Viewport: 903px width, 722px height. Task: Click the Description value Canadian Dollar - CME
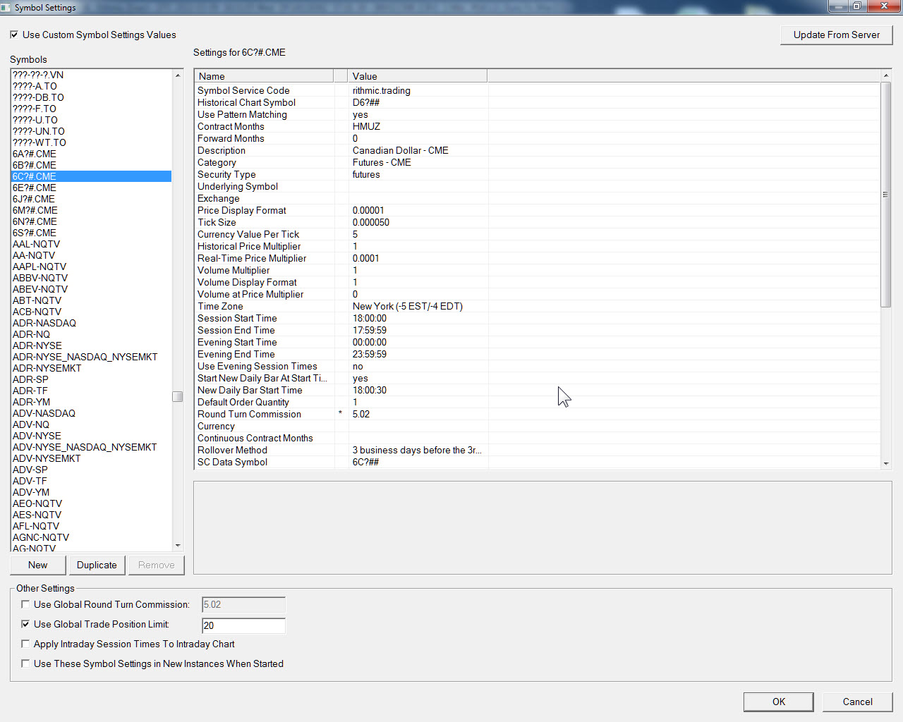tap(401, 150)
